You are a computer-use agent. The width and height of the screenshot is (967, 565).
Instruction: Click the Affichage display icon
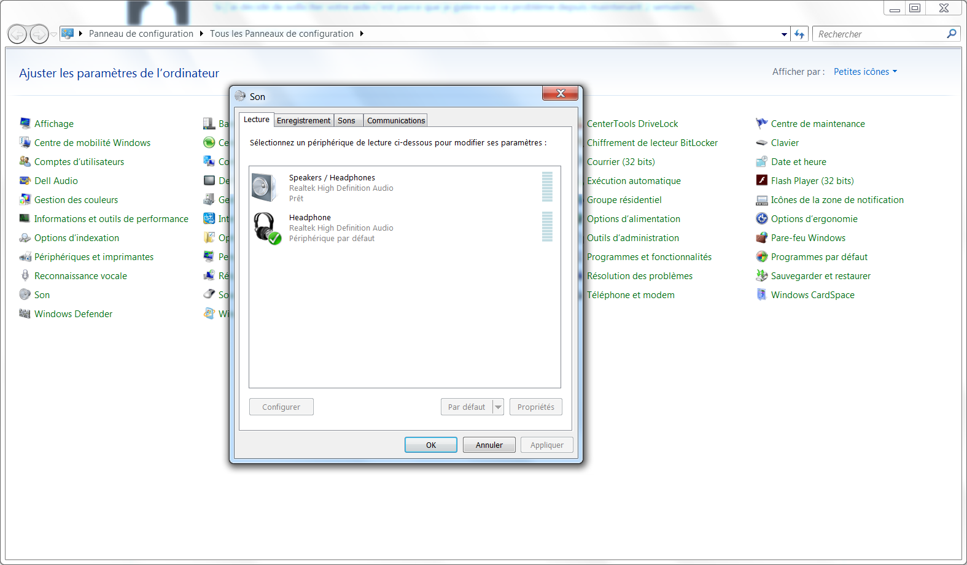[x=25, y=123]
